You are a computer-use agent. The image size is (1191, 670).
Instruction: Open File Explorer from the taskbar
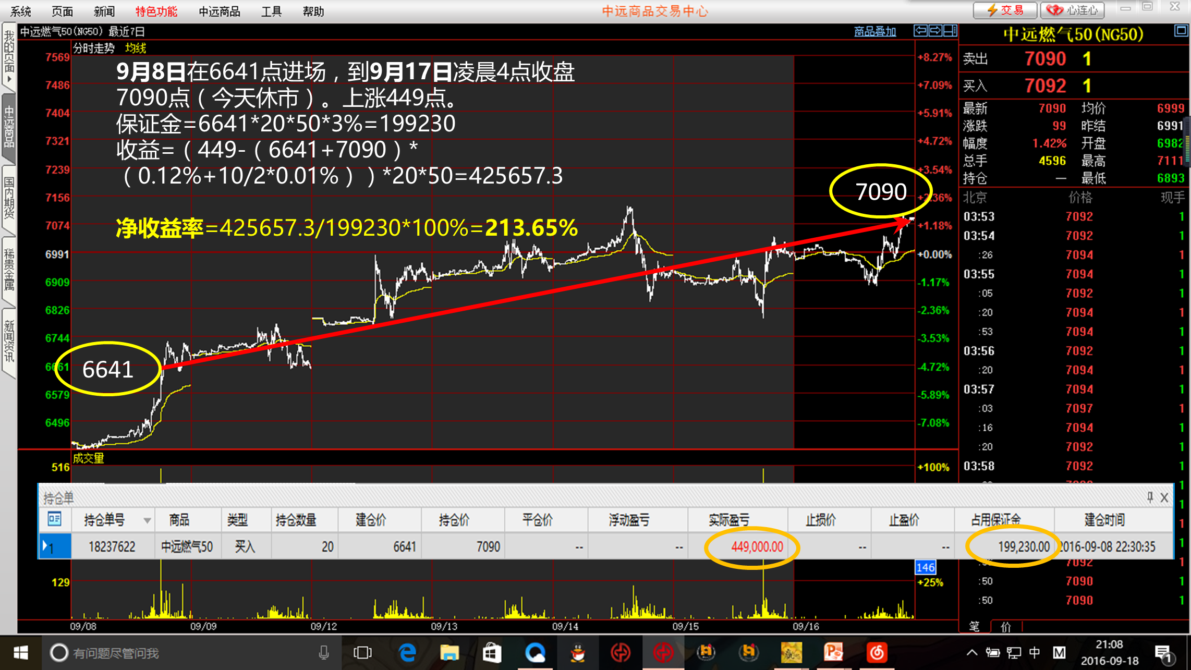[449, 653]
